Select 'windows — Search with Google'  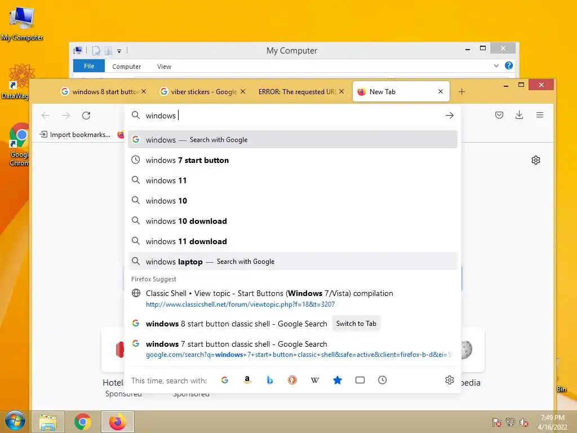(292, 140)
